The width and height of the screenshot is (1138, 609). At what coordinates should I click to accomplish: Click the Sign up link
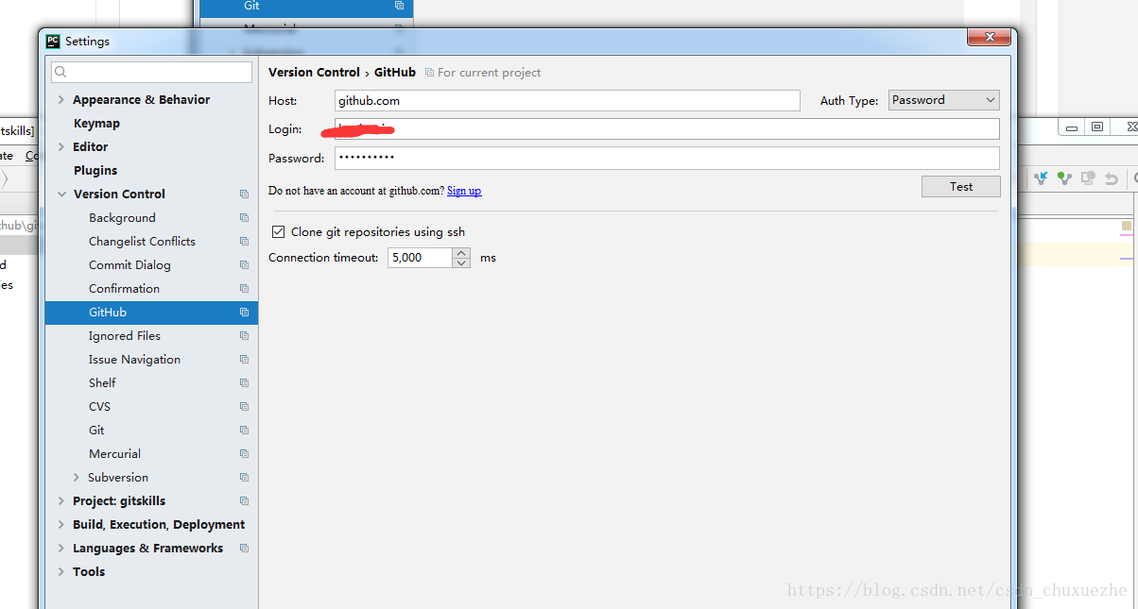click(464, 191)
